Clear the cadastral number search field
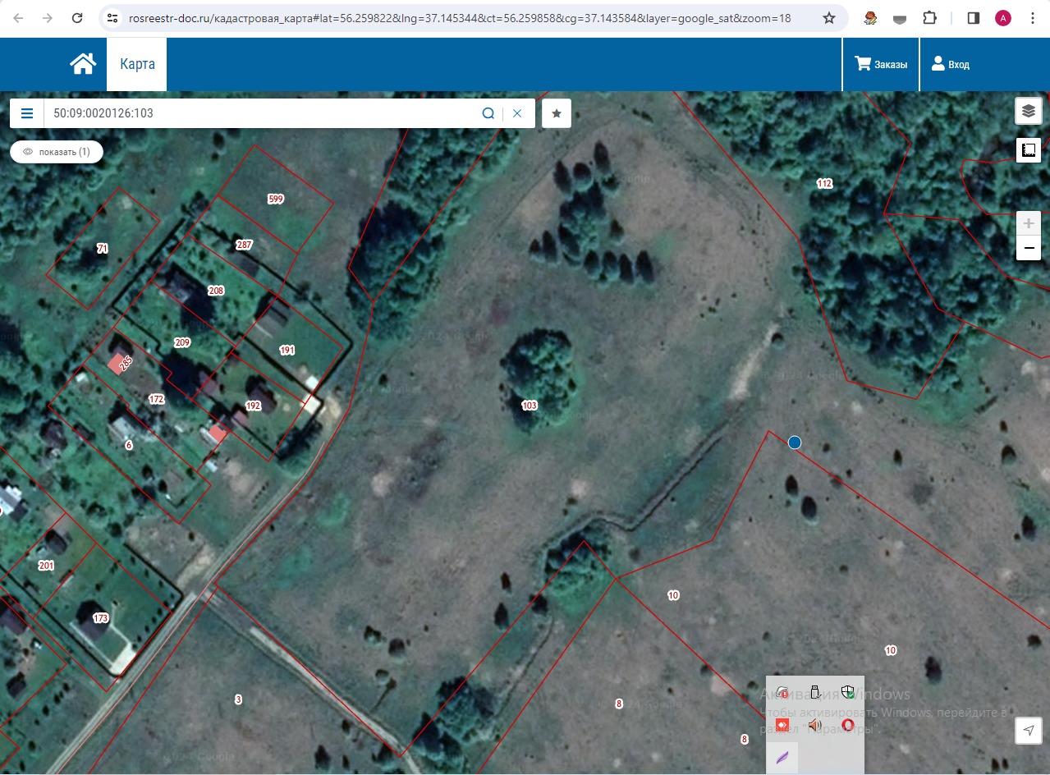 click(517, 113)
